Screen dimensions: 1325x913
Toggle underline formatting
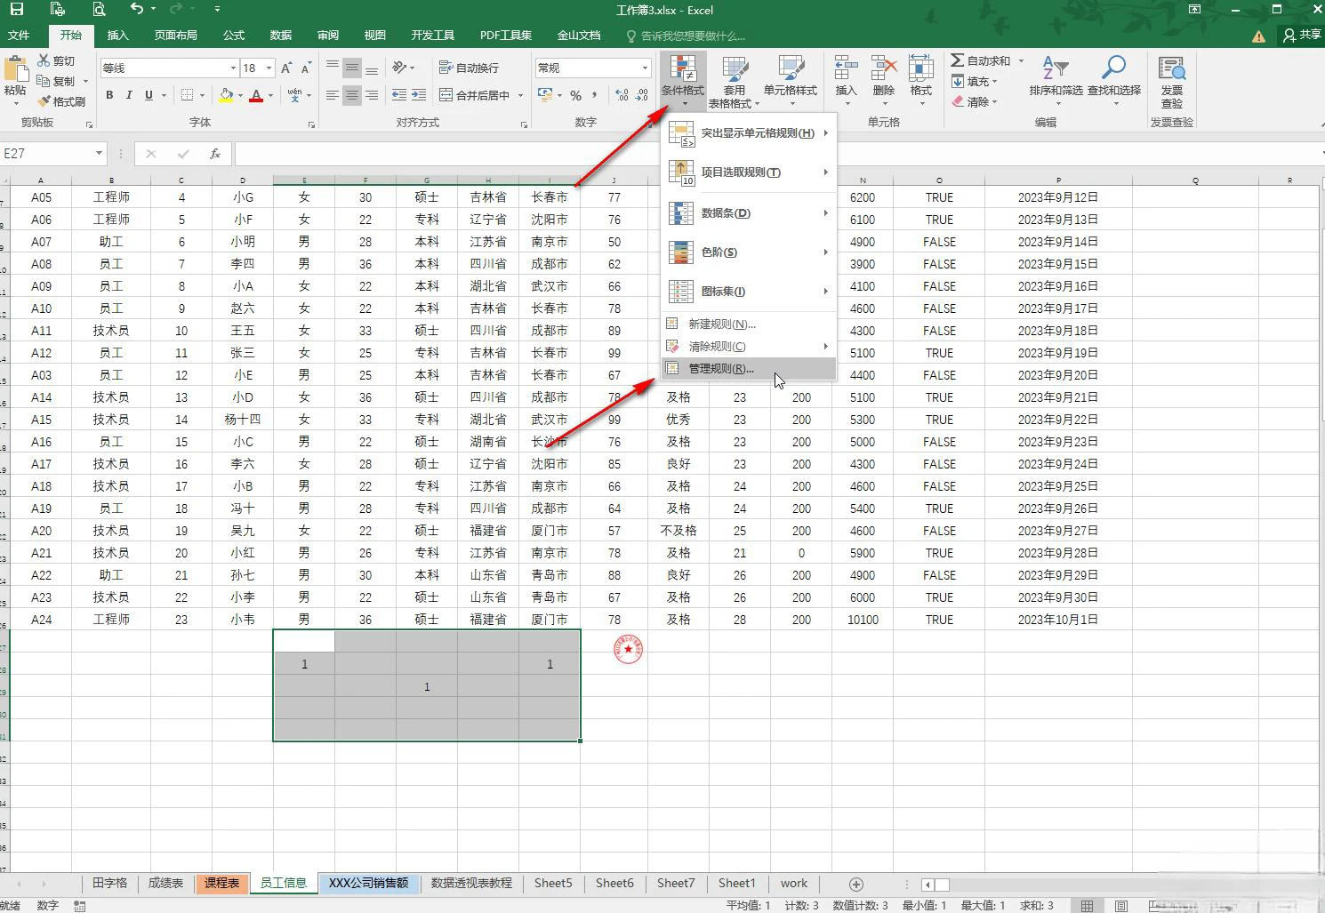coord(149,95)
